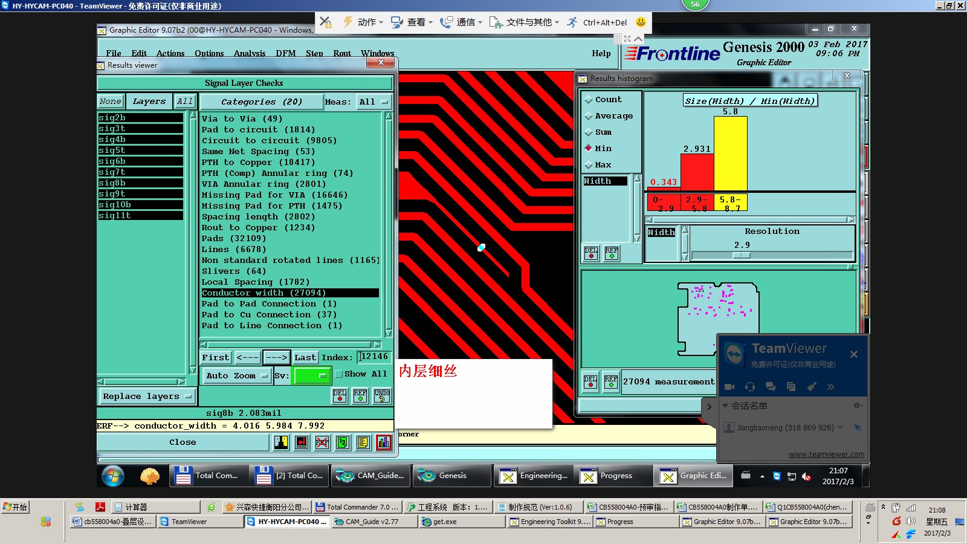967x544 pixels.
Task: Open the Analysis menu
Action: pos(250,53)
